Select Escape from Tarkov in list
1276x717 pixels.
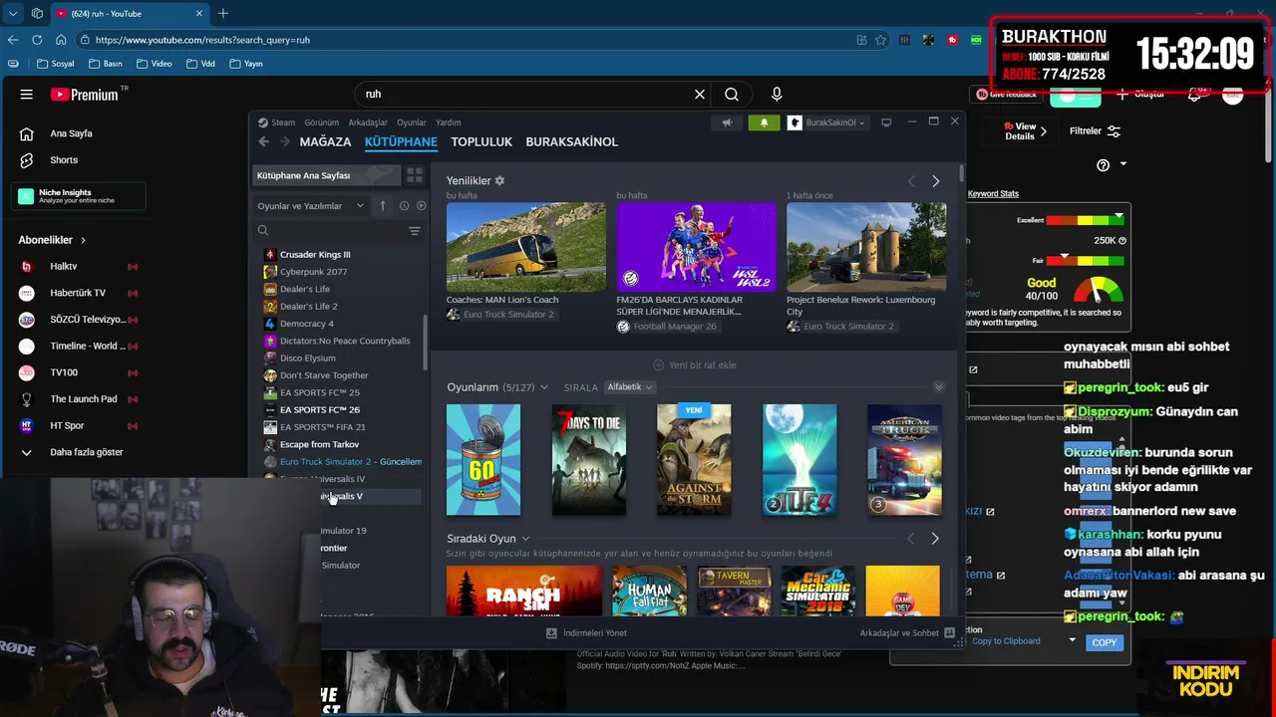(319, 444)
